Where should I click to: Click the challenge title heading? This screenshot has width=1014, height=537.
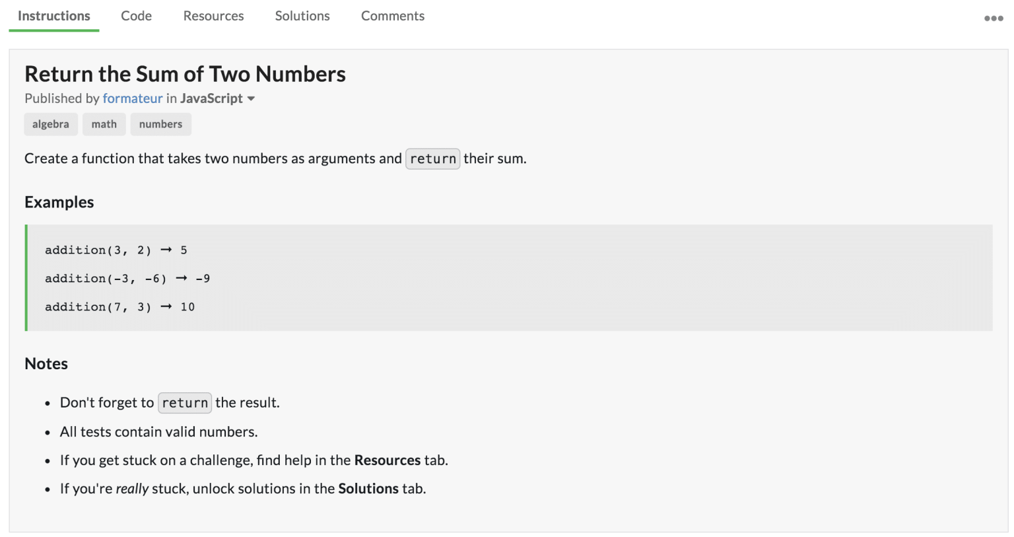[185, 74]
